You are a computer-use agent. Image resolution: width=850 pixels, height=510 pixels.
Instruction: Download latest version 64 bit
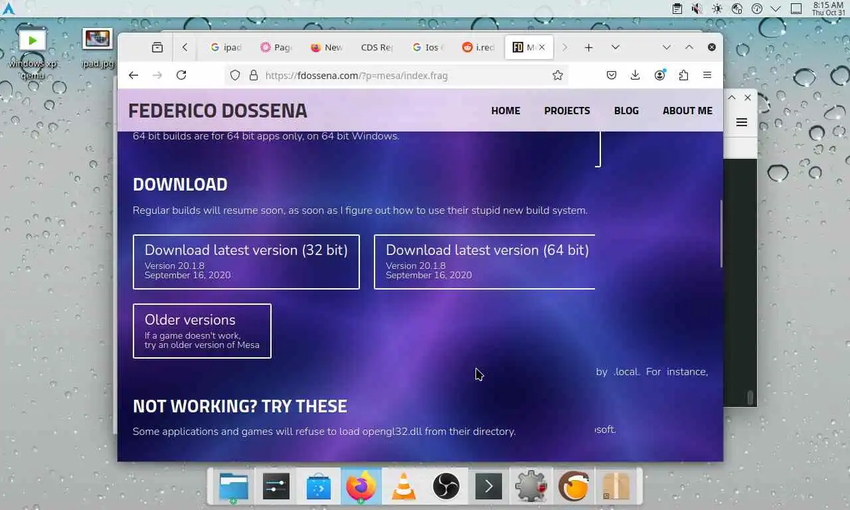485,262
